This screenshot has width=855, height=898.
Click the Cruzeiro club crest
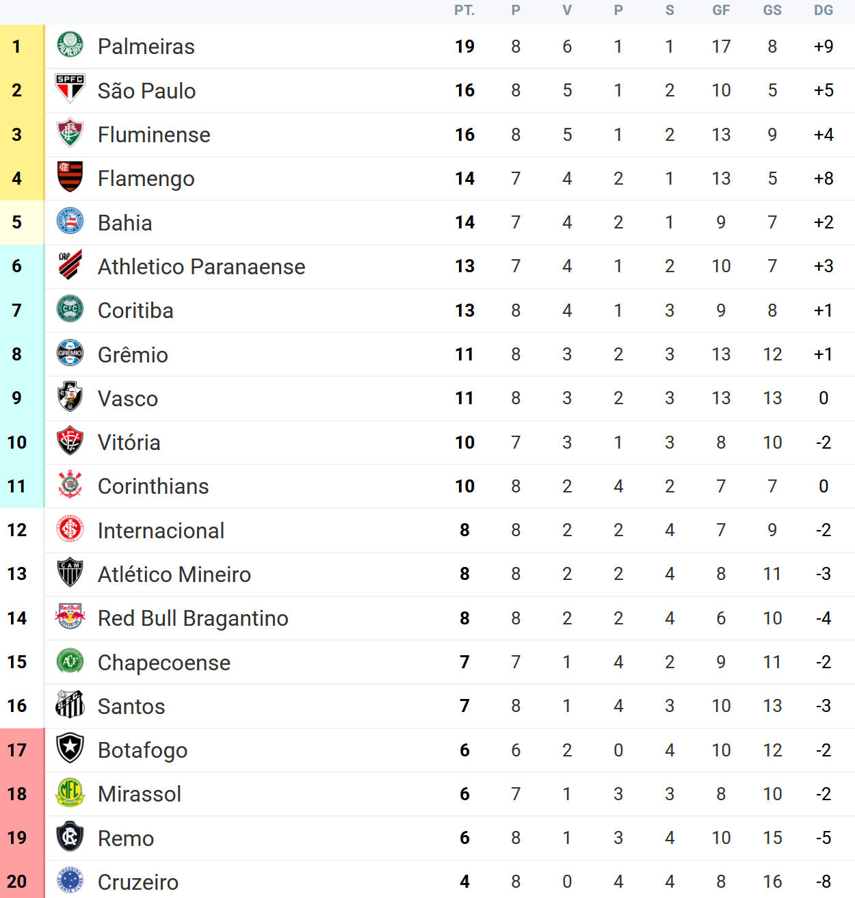tap(70, 881)
